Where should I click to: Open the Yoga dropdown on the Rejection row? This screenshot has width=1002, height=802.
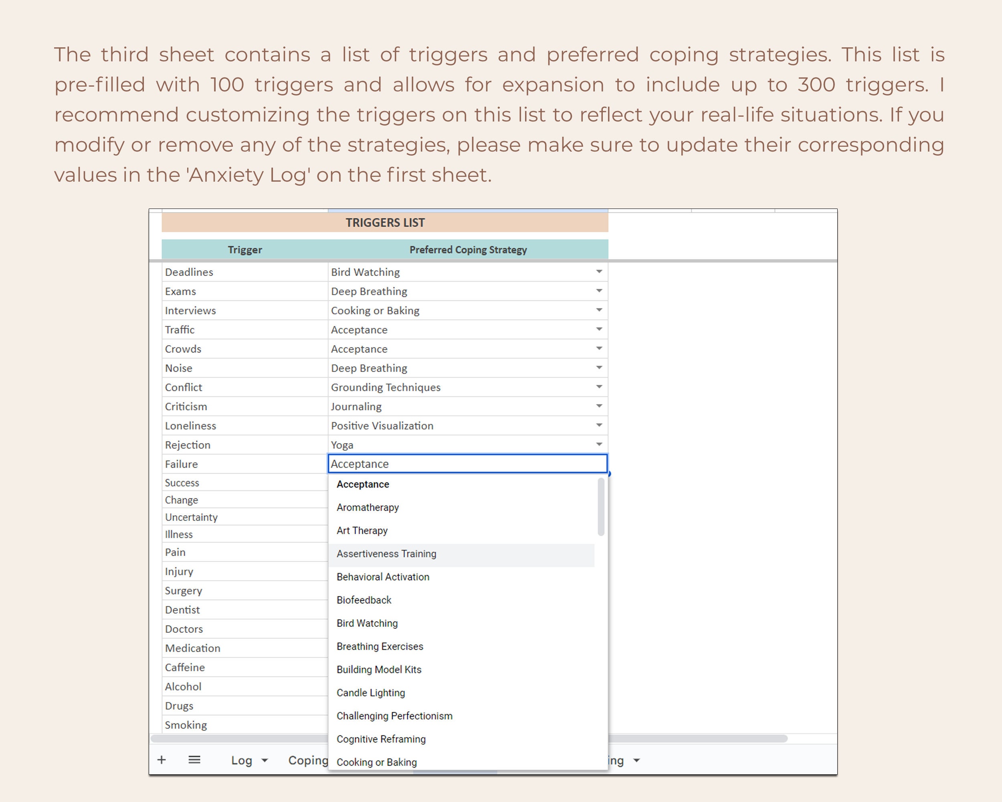point(599,444)
